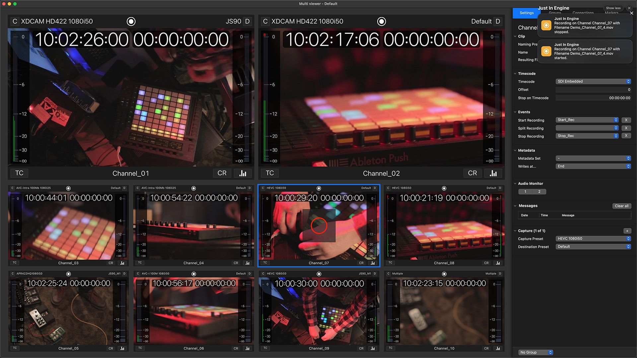Switch to the Settings tab
Screen dimensions: 637x358
(x=527, y=13)
